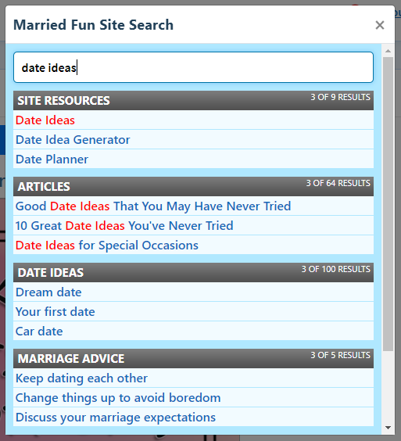Click the scrollbar down arrow
Image resolution: width=401 pixels, height=441 pixels.
tap(388, 428)
